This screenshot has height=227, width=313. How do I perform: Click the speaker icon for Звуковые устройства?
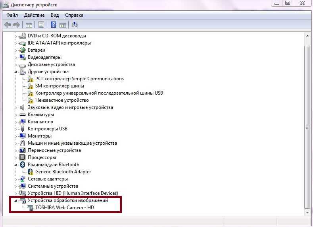click(x=22, y=107)
